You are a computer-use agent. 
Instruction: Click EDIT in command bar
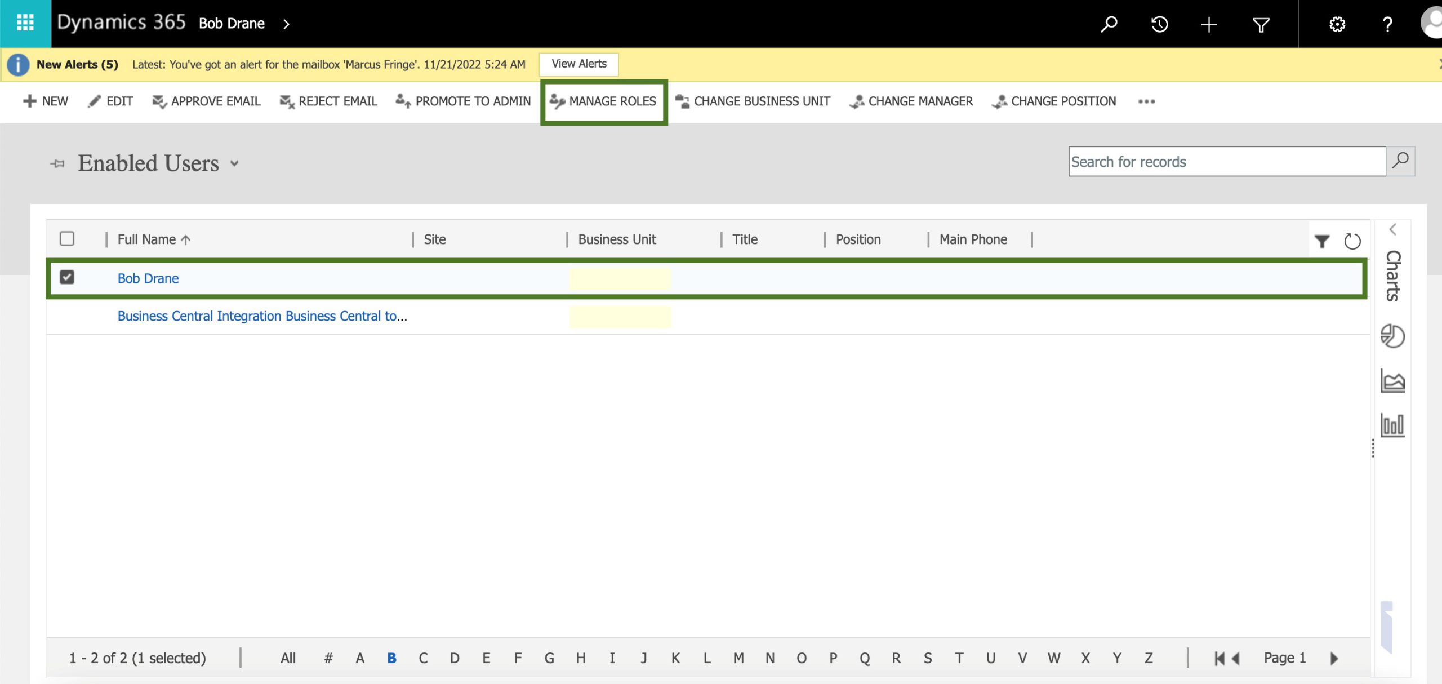pos(110,101)
